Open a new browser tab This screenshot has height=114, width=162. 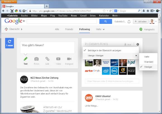pos(47,6)
